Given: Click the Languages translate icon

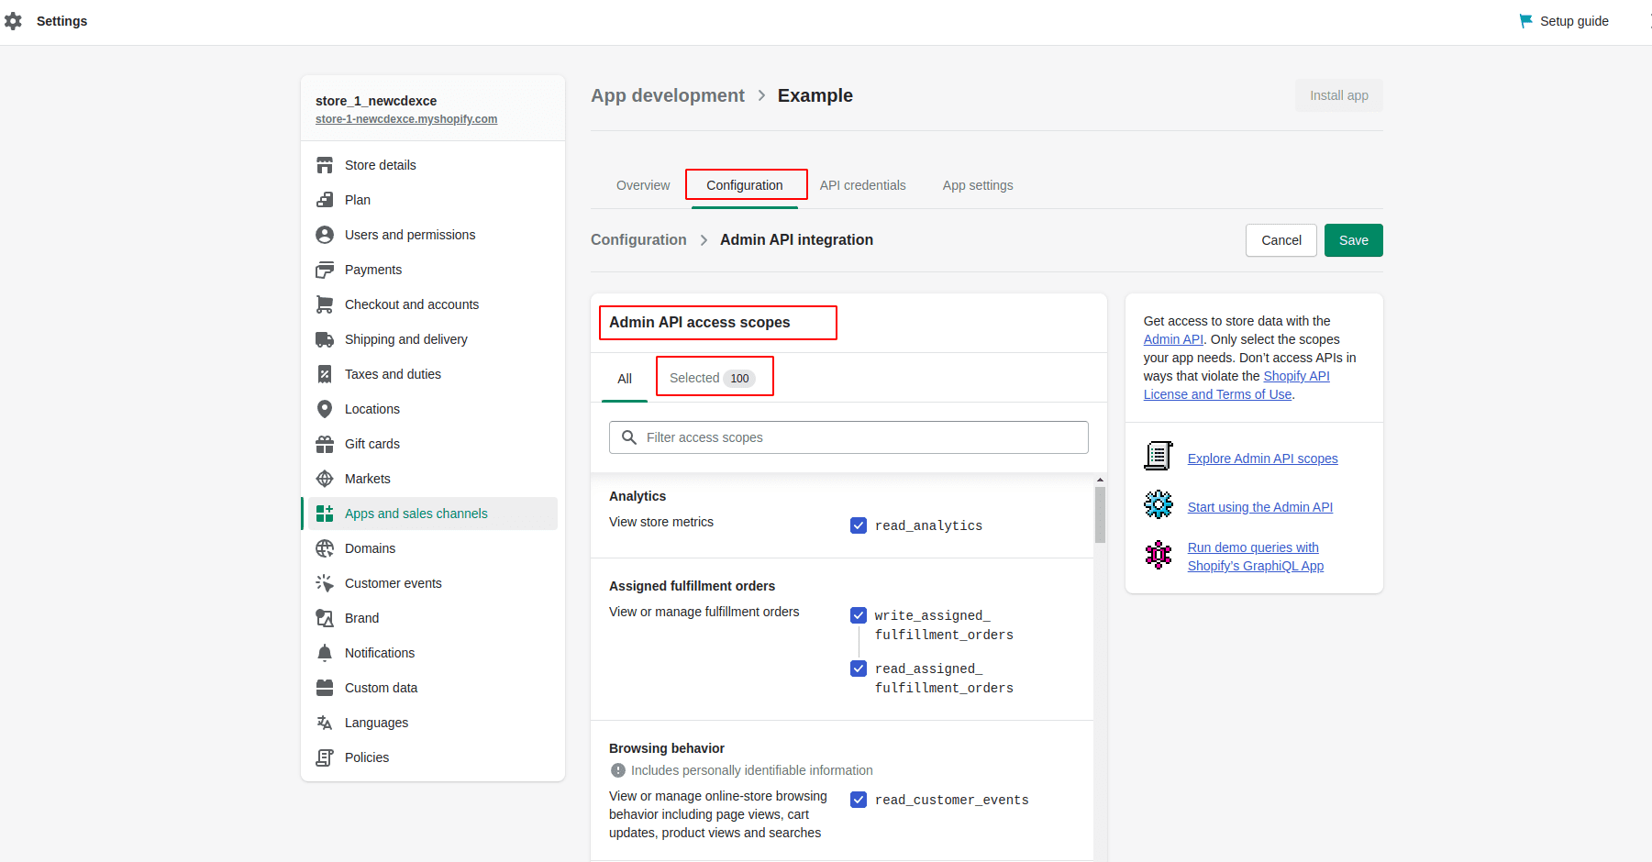Looking at the screenshot, I should (x=325, y=723).
